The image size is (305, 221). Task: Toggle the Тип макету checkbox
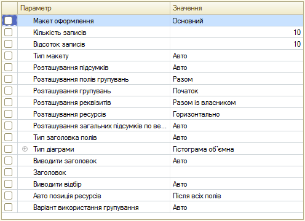pyautogui.click(x=8, y=56)
